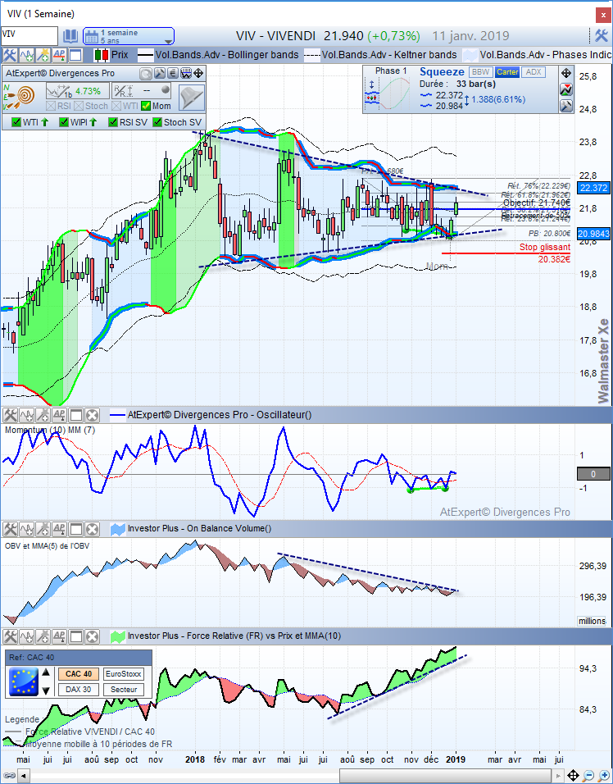Screen dimensions: 613x784
Task: Click the euro icon in Divergences Pro
Action: tap(173, 74)
